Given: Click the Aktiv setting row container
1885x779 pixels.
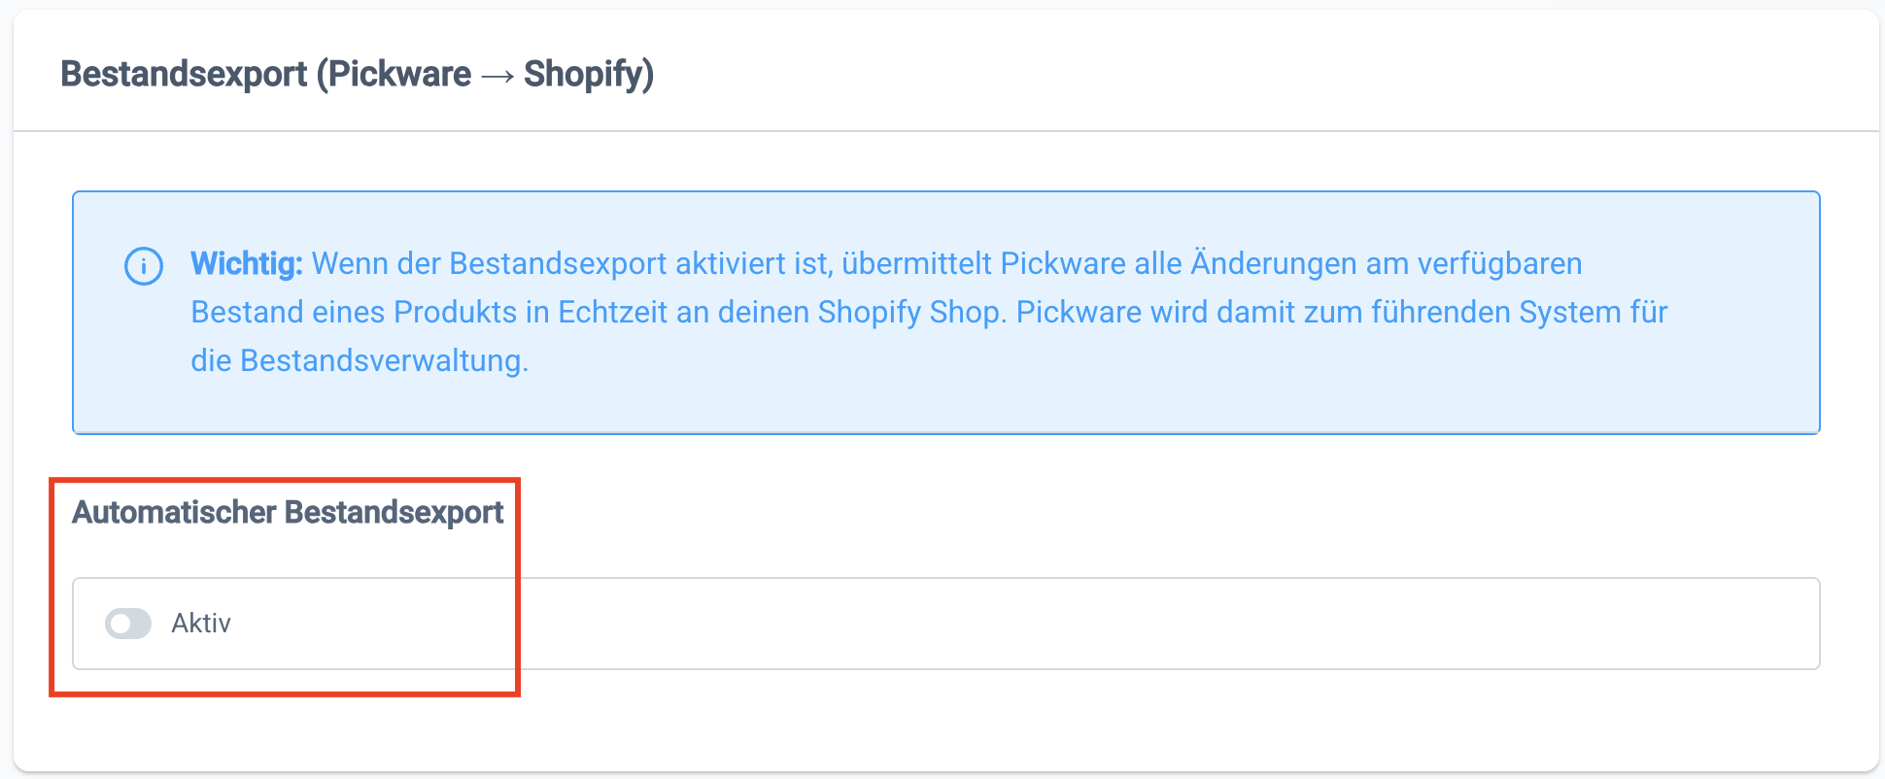Looking at the screenshot, I should (x=947, y=623).
